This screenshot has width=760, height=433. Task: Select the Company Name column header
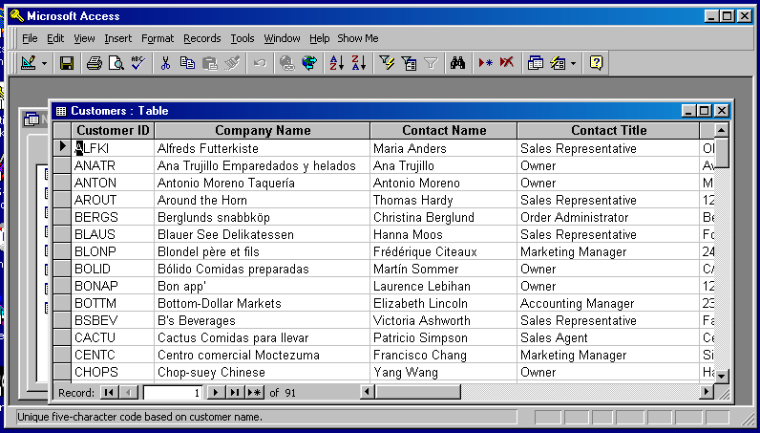tap(263, 131)
